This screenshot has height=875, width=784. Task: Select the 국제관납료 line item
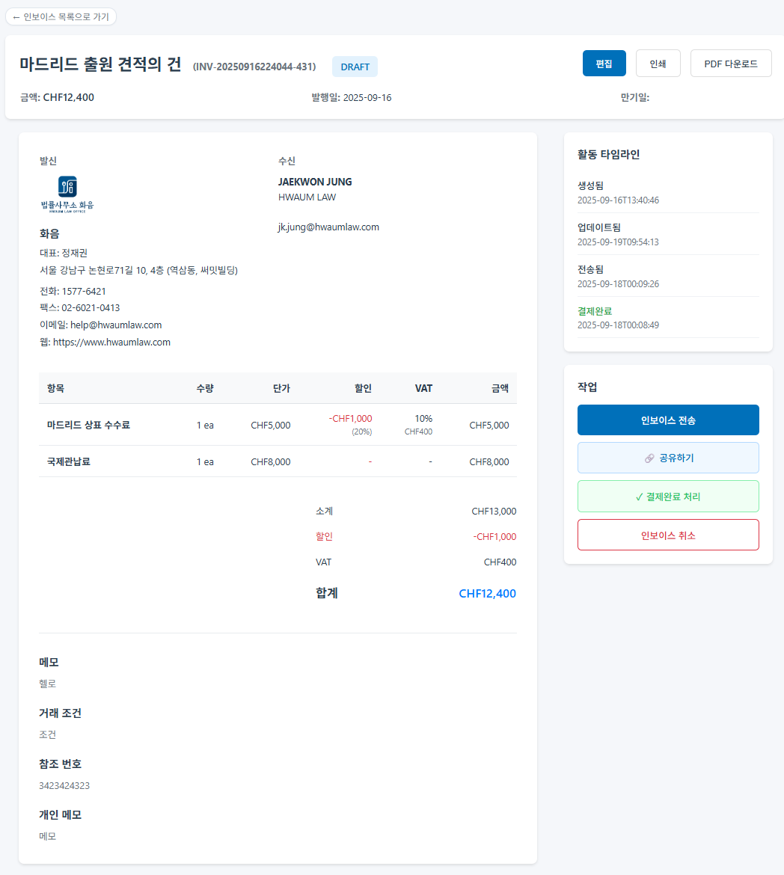(69, 462)
